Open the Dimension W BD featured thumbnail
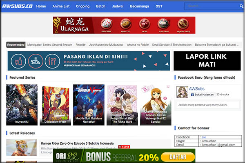Screen dimensions: 245x163 pos(55,105)
